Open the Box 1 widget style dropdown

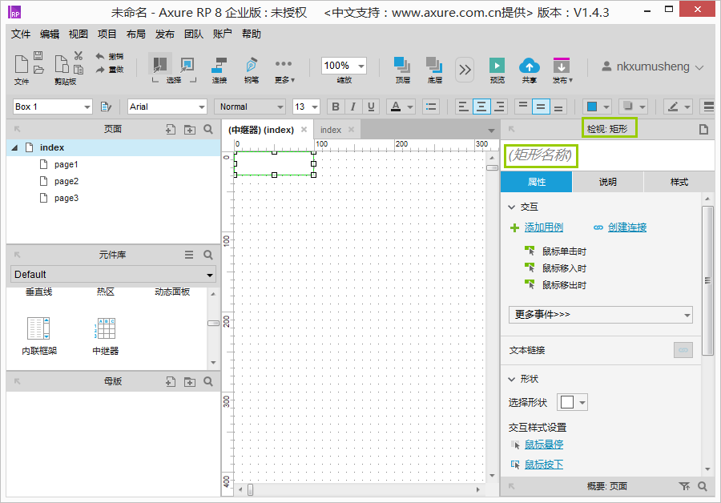(x=52, y=107)
